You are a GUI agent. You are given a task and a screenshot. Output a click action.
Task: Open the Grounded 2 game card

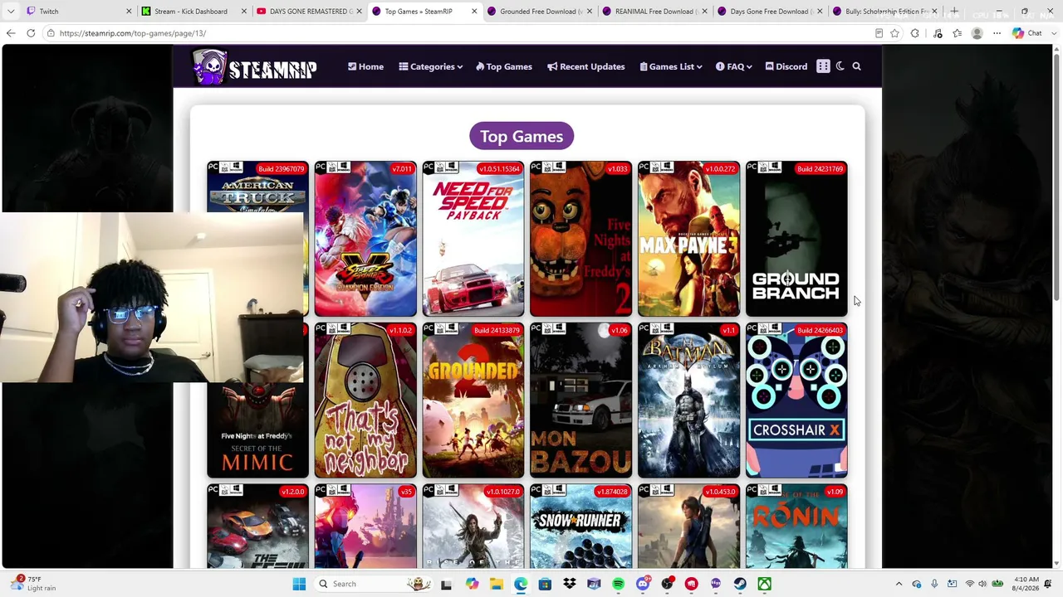click(x=473, y=400)
